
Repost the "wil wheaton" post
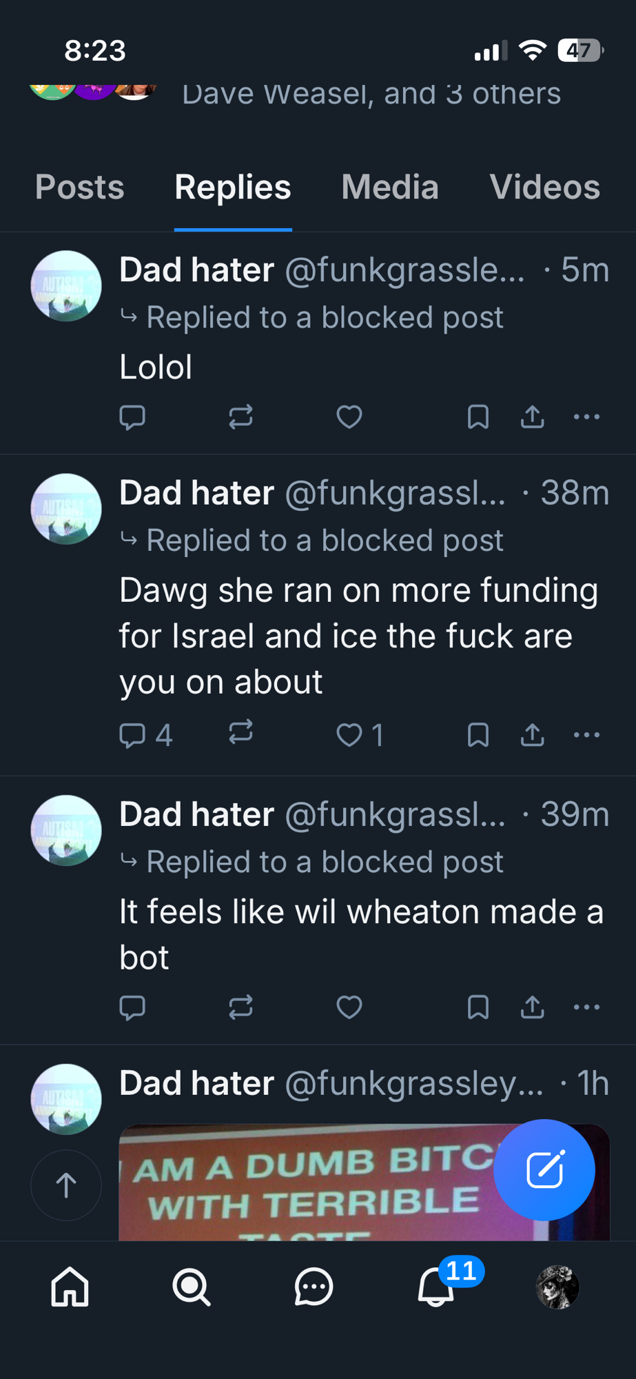[x=240, y=1007]
